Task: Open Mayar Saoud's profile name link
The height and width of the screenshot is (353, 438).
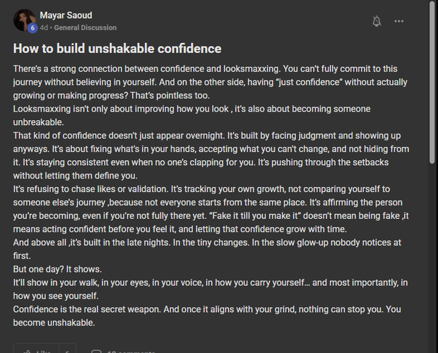Action: coord(66,16)
